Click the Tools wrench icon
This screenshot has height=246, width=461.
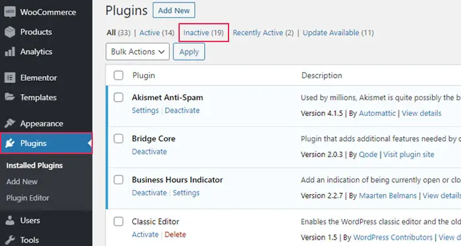click(x=10, y=240)
